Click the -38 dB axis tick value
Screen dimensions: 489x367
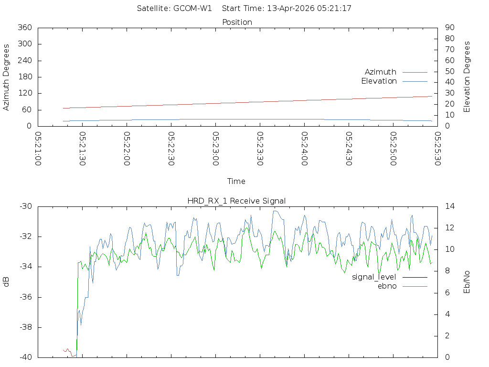click(x=24, y=327)
